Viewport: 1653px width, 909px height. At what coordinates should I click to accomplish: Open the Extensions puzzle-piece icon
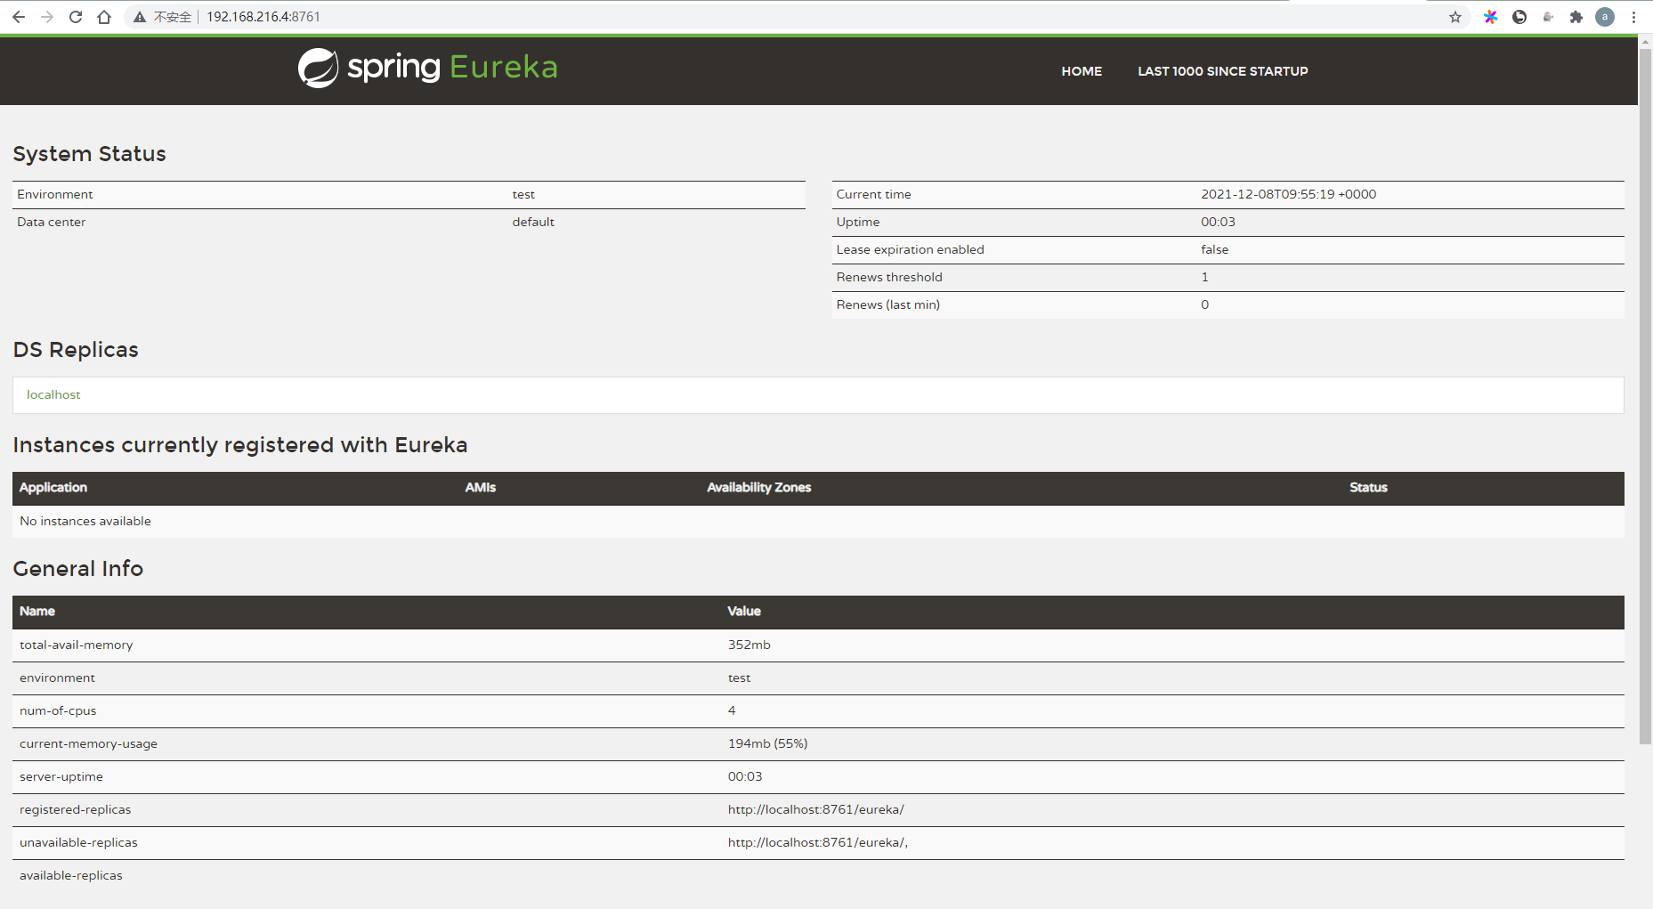tap(1576, 17)
